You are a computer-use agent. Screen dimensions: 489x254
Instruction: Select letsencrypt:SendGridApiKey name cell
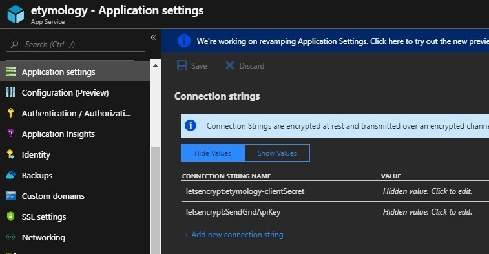coord(233,211)
